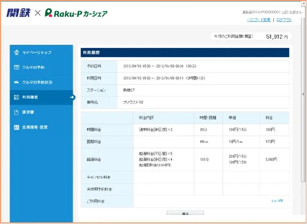Click the 時間料金 row label

[94, 130]
